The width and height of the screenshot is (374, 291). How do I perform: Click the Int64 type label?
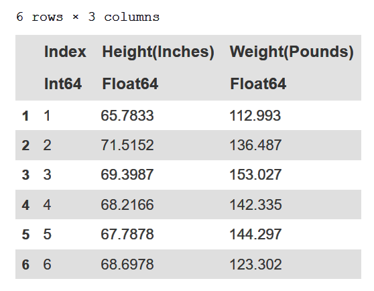[x=63, y=84]
